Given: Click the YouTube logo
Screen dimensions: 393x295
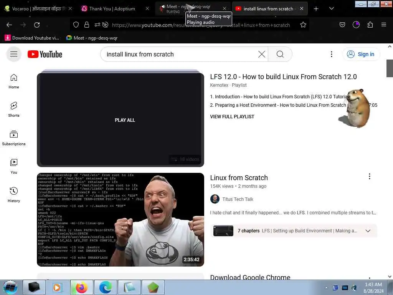Looking at the screenshot, I should (45, 54).
